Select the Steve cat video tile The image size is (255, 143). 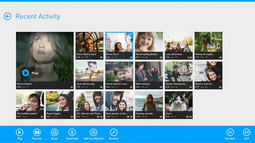coord(179,105)
